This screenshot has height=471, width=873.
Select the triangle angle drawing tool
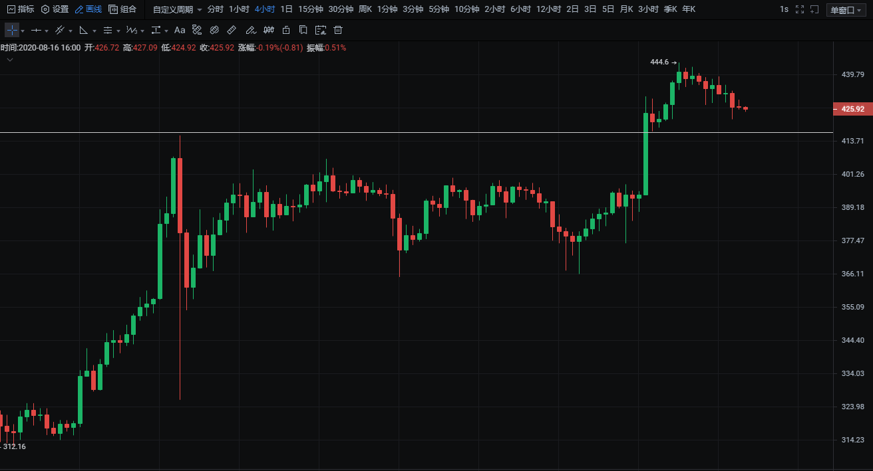point(84,31)
